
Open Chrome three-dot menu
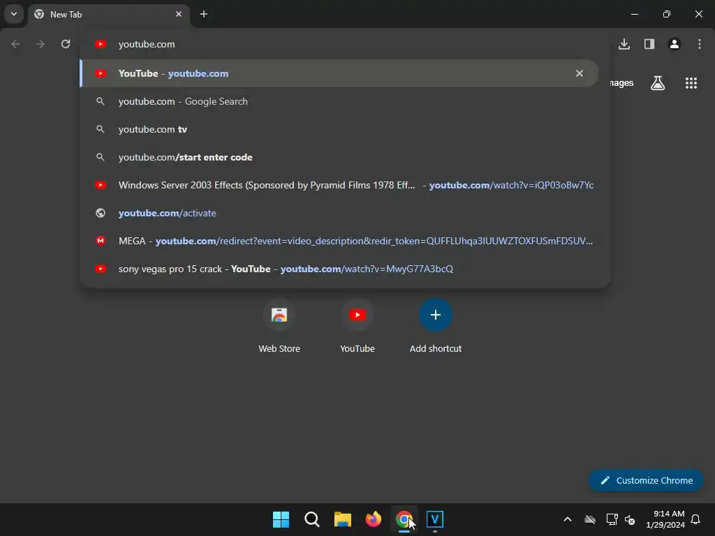pos(700,44)
